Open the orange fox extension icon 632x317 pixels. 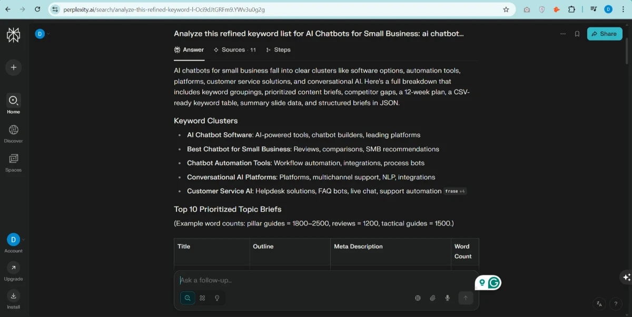(x=557, y=9)
